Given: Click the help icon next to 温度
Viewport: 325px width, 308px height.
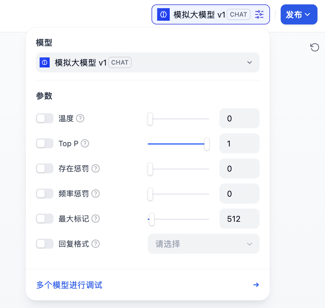Looking at the screenshot, I should (80, 119).
